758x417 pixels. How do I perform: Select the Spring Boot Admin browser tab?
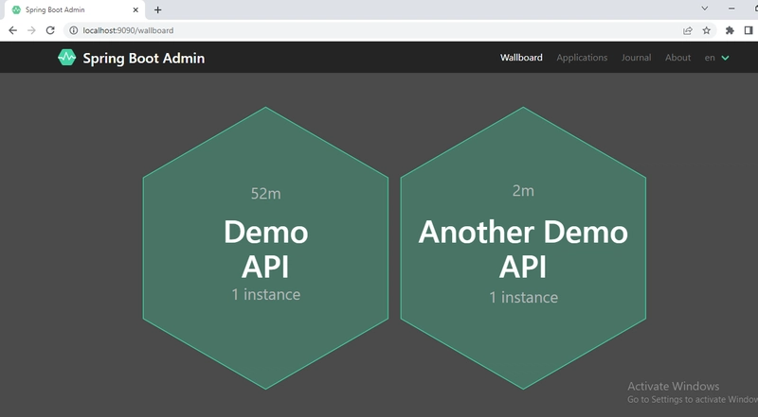[75, 10]
